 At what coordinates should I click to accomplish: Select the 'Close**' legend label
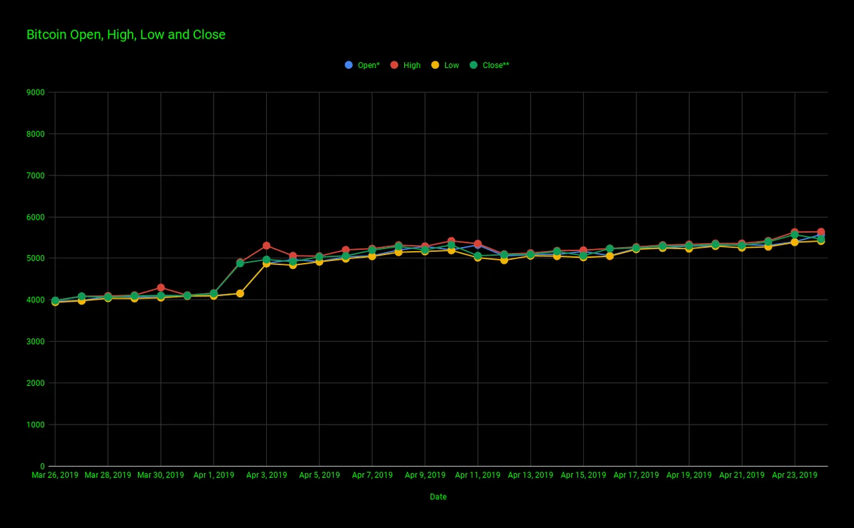[x=496, y=65]
